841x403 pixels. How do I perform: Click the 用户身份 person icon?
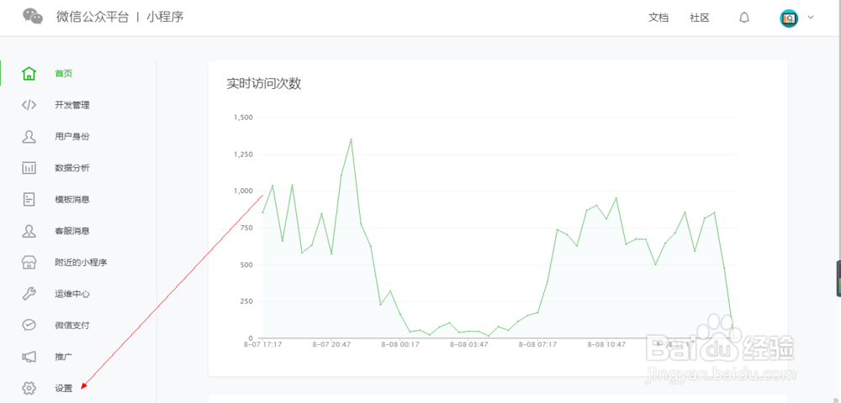(x=29, y=137)
